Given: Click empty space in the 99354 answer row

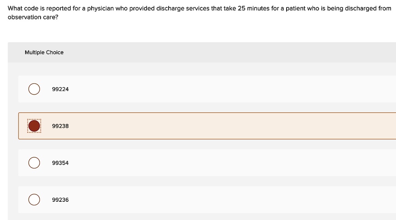Looking at the screenshot, I should point(232,163).
